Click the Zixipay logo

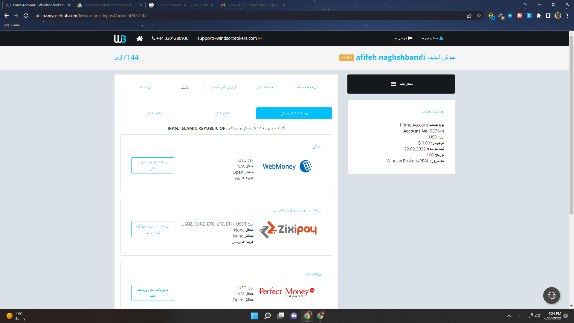coord(287,230)
